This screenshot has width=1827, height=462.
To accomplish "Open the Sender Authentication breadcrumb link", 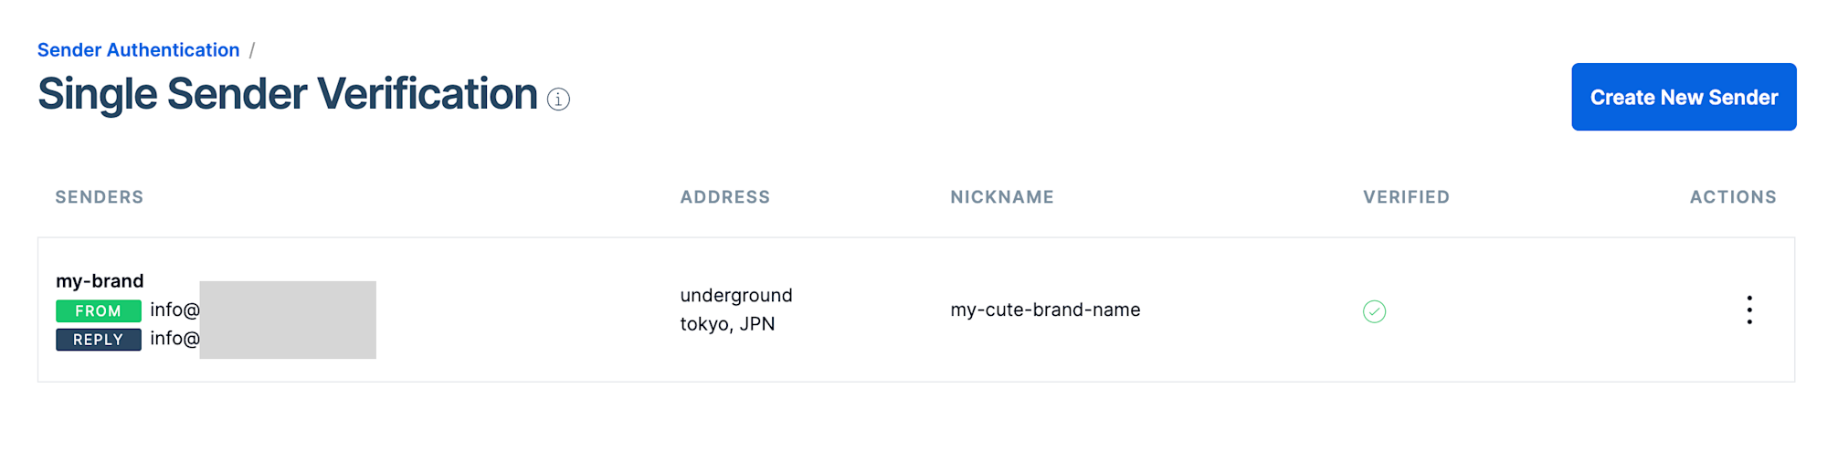I will point(139,50).
